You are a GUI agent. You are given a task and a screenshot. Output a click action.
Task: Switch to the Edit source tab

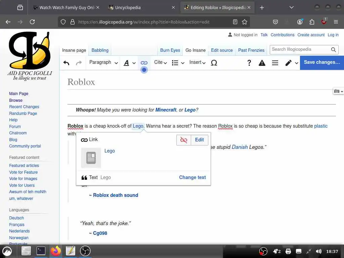click(222, 50)
